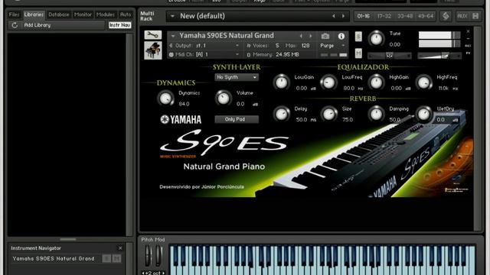The height and width of the screenshot is (275, 490).
Task: Switch to the Auto tab
Action: pyautogui.click(x=126, y=15)
